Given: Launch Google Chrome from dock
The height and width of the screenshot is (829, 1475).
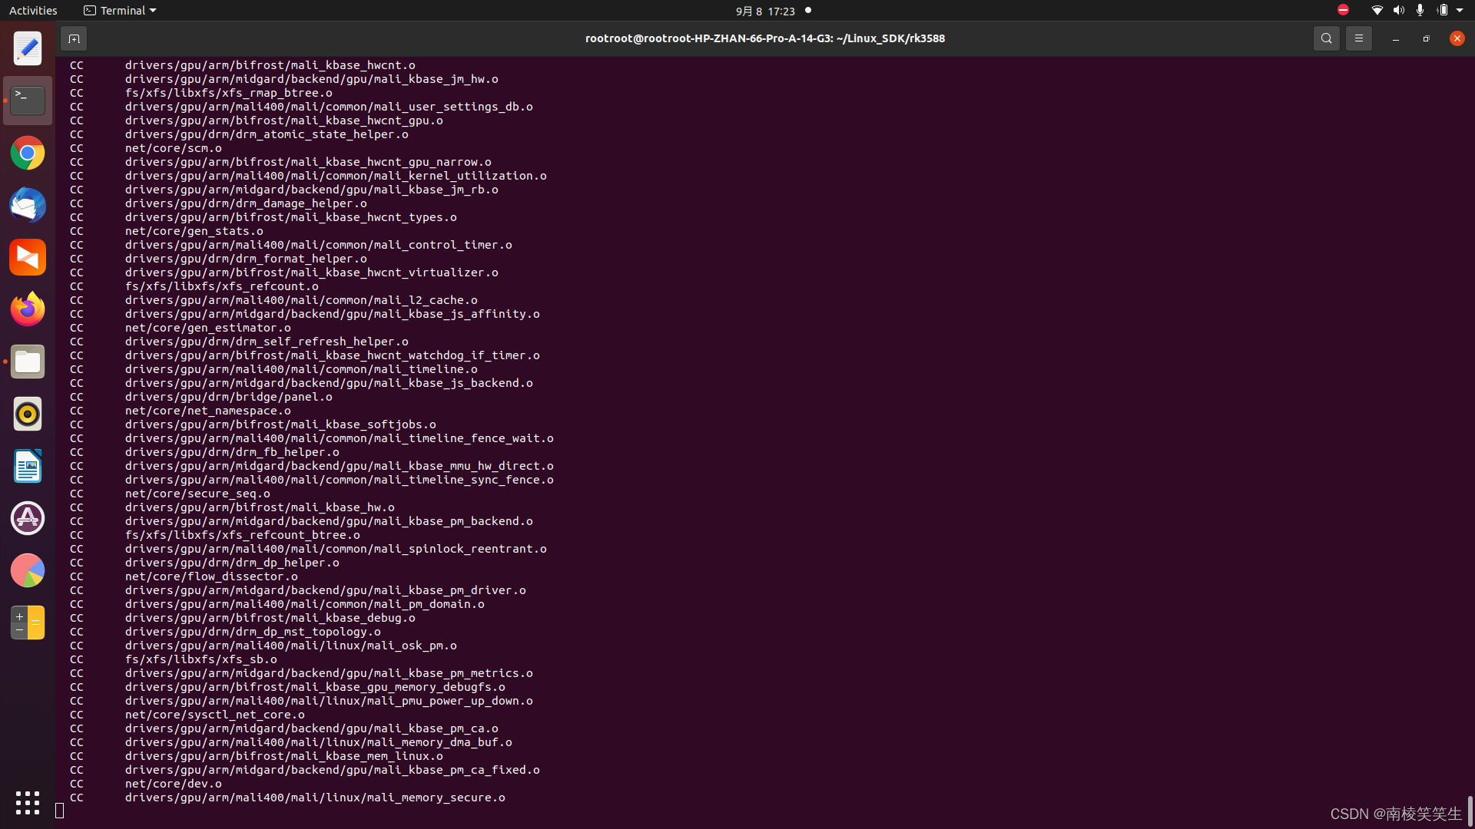Looking at the screenshot, I should [28, 154].
